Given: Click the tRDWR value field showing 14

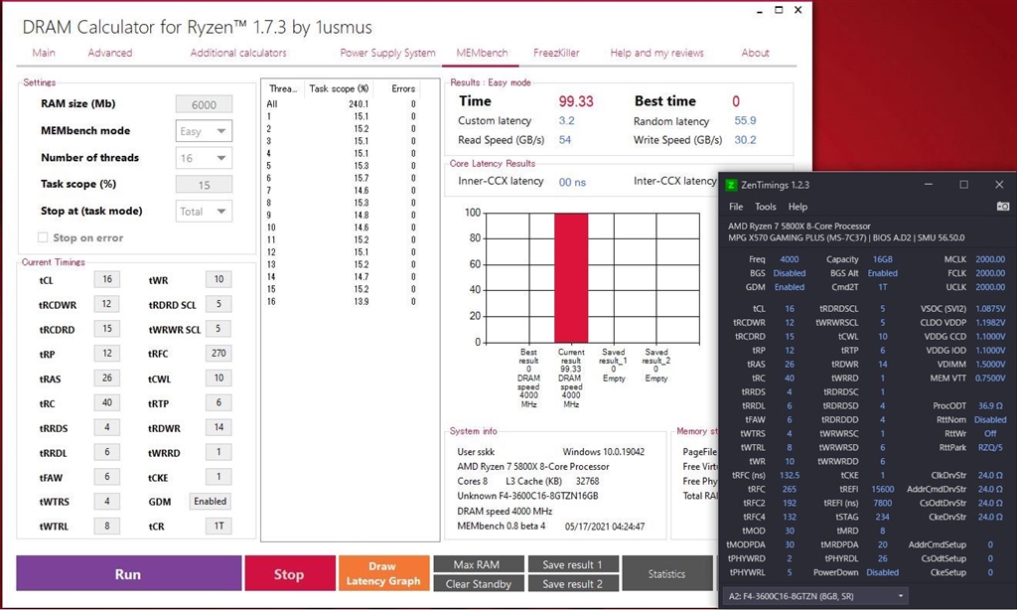Looking at the screenshot, I should click(218, 427).
